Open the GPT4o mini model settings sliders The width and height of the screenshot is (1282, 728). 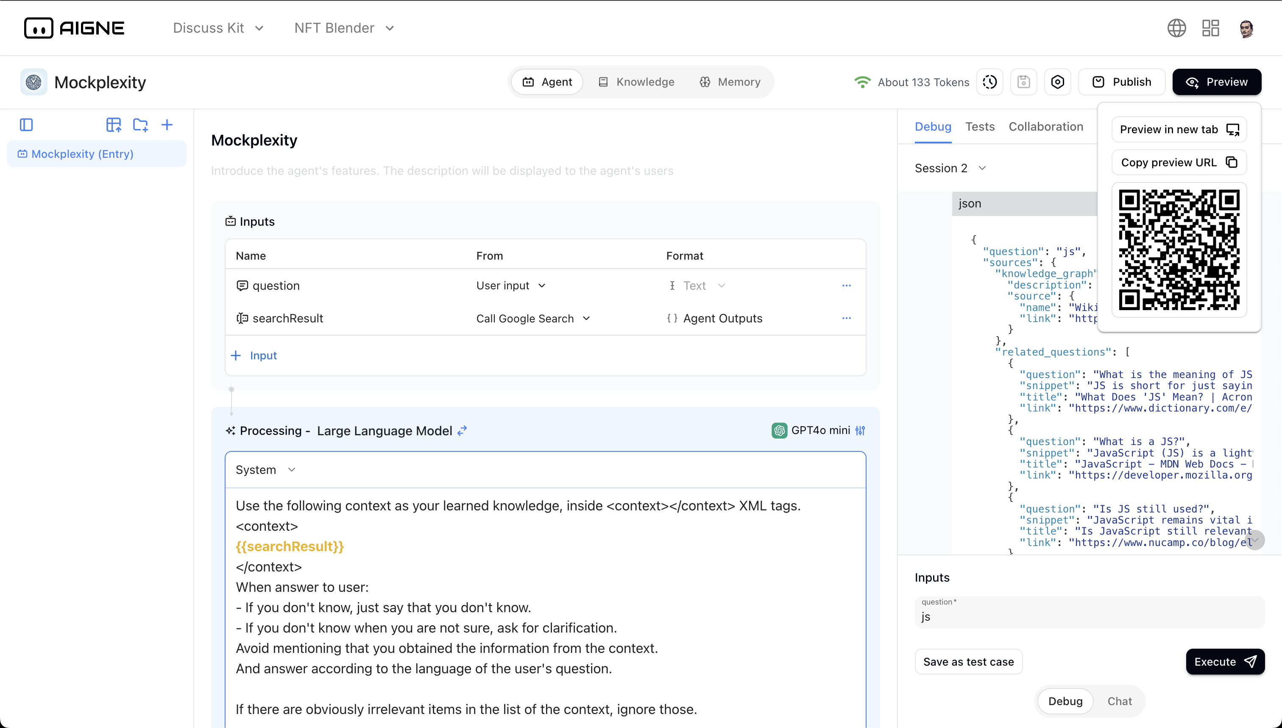[860, 431]
